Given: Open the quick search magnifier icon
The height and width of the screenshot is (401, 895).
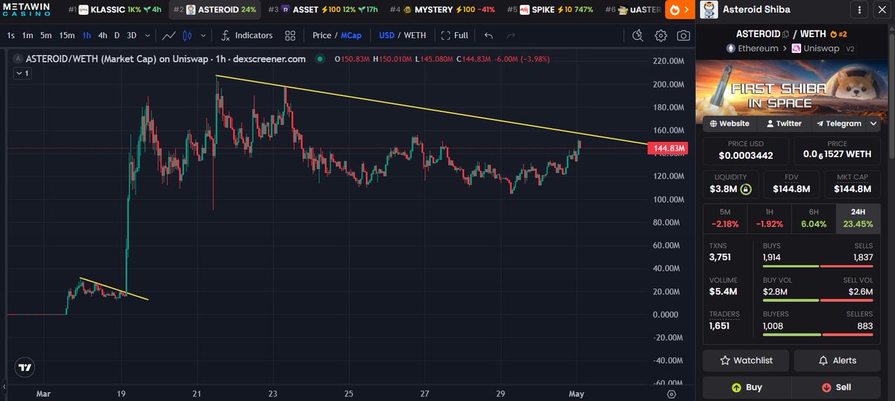Looking at the screenshot, I should 638,35.
